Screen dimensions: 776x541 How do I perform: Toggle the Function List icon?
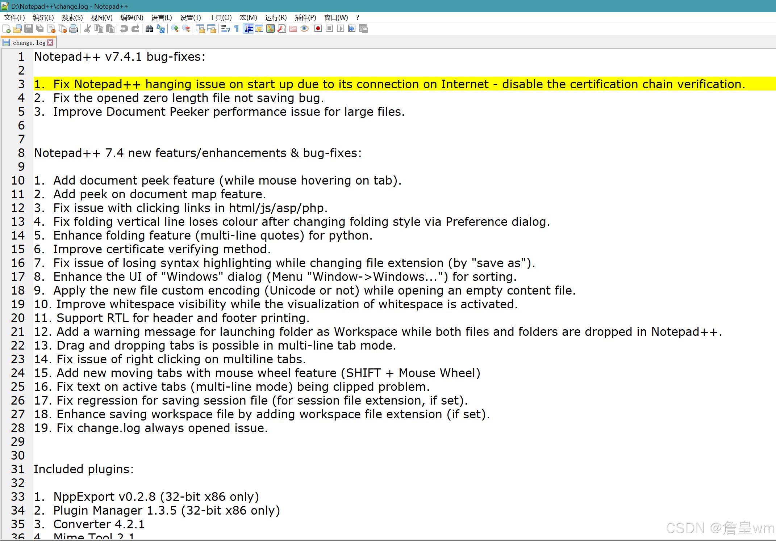pos(282,29)
